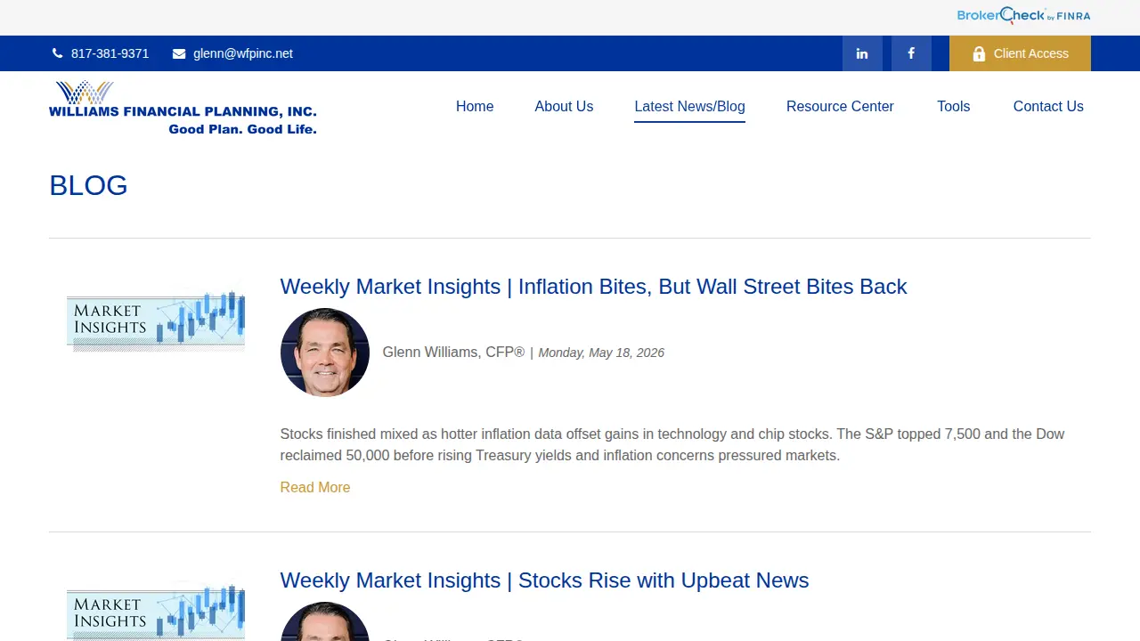Call the 817-381-9371 phone number link
Image resolution: width=1140 pixels, height=641 pixels.
coord(110,53)
